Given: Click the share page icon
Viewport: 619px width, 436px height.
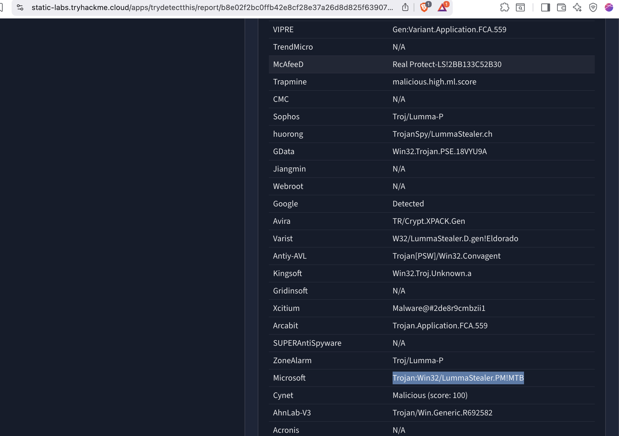Looking at the screenshot, I should click(x=405, y=7).
